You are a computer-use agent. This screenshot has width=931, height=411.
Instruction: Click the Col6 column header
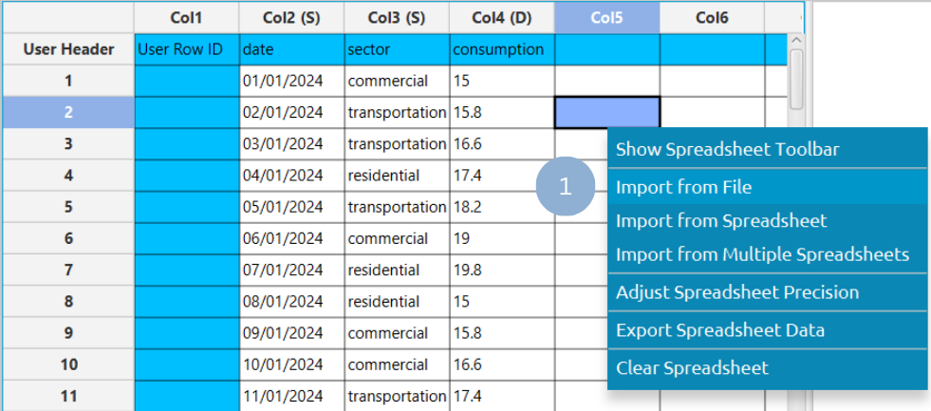point(713,17)
